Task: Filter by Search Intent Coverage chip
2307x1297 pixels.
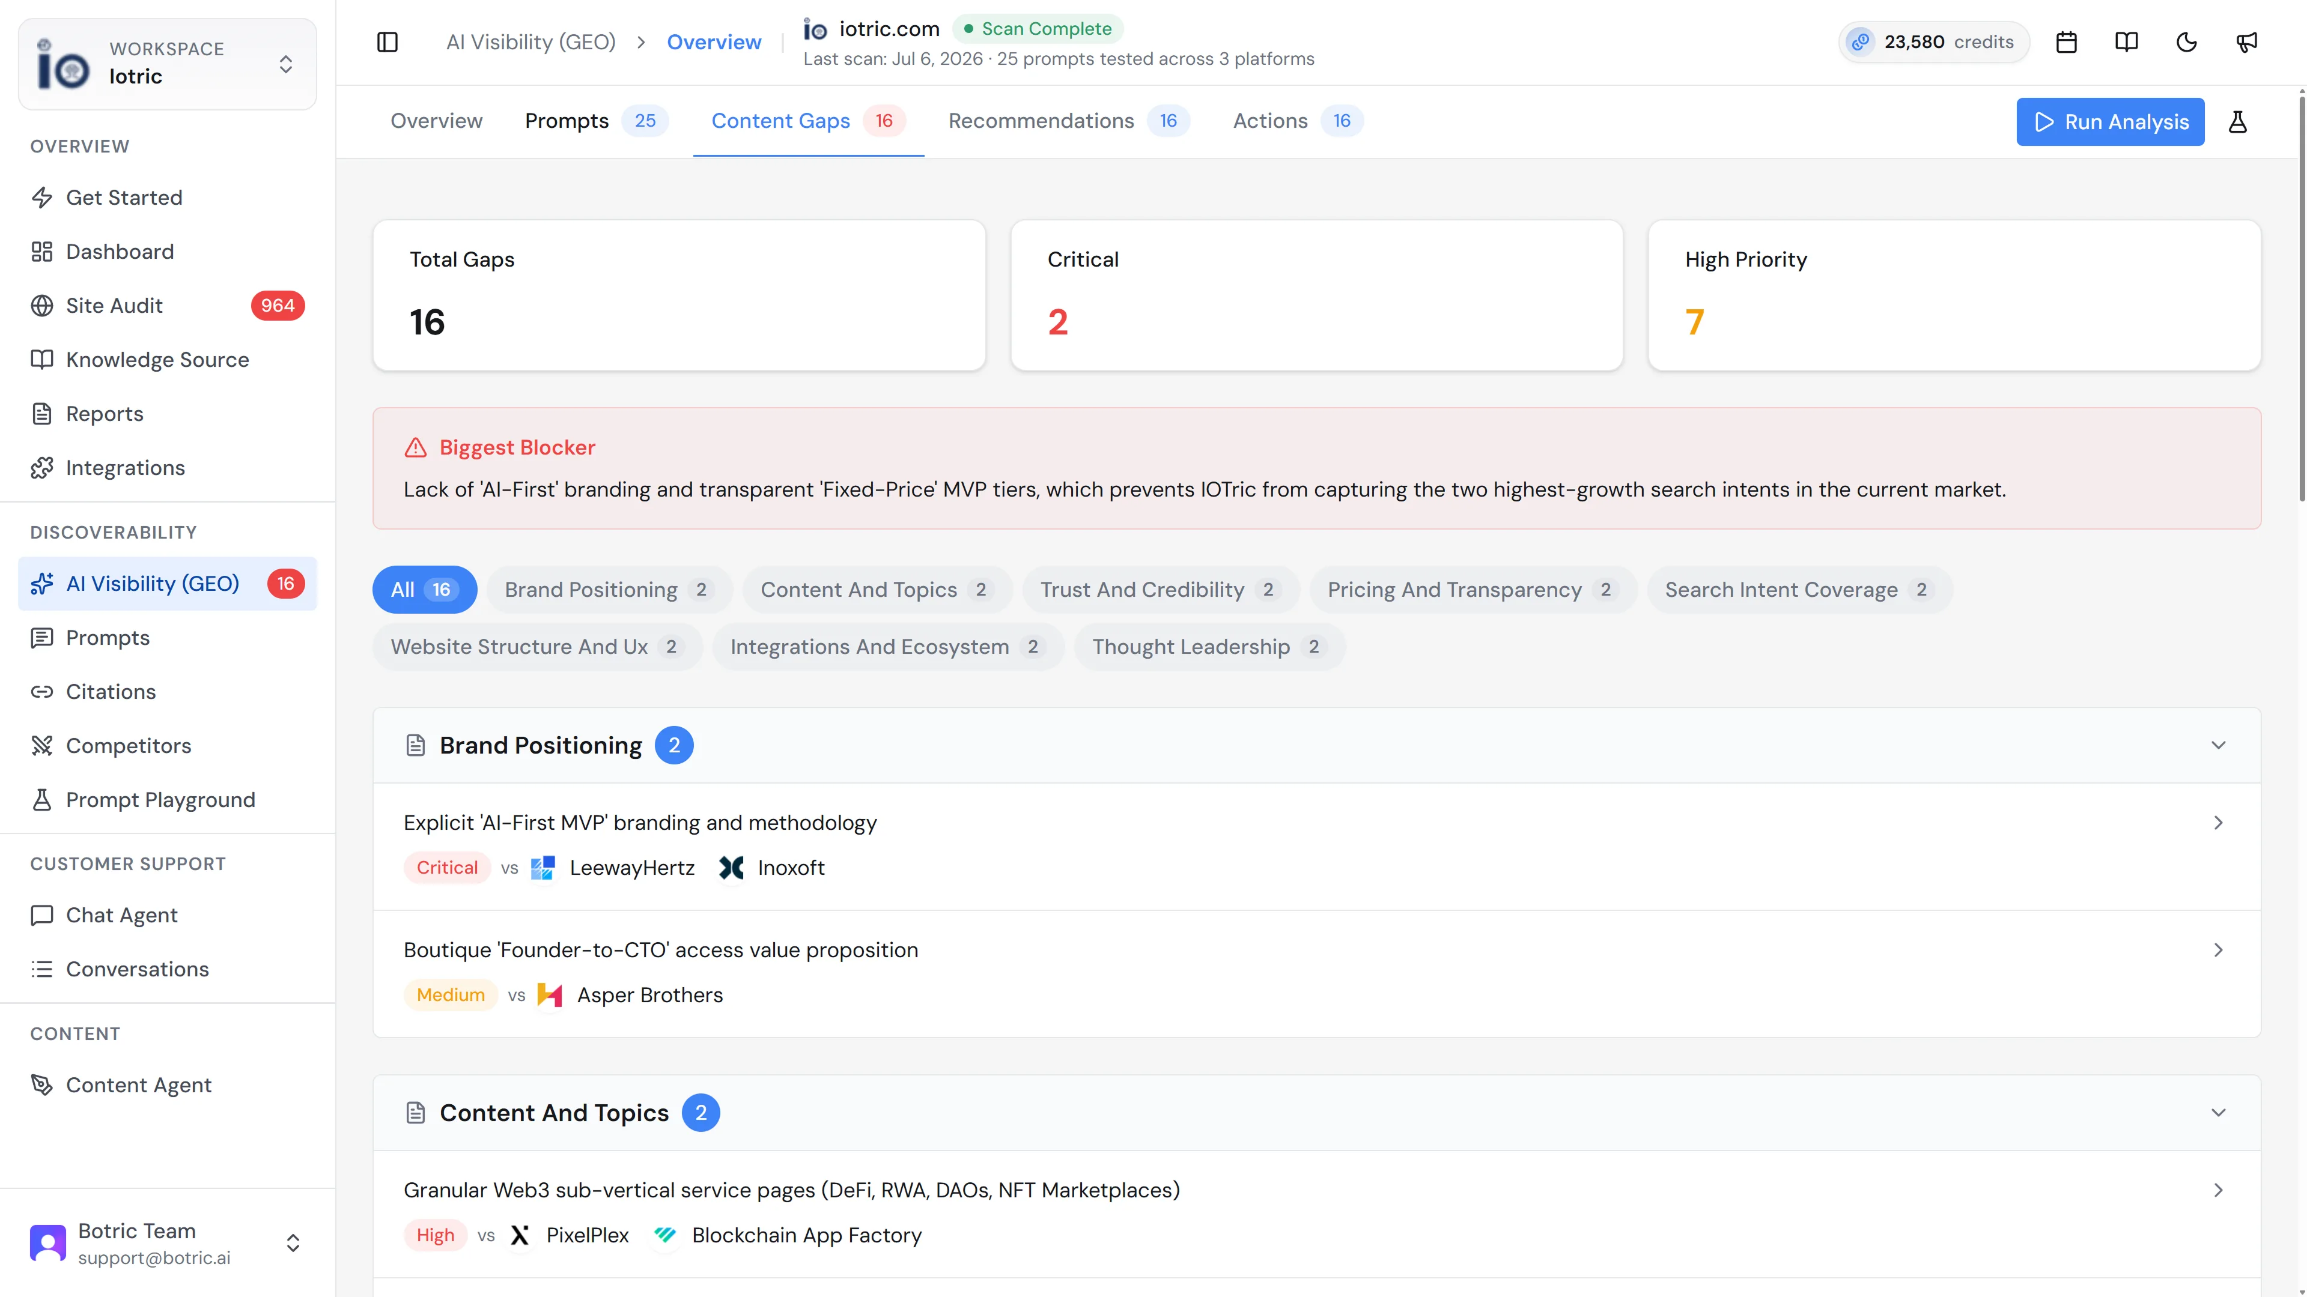Action: click(1799, 590)
